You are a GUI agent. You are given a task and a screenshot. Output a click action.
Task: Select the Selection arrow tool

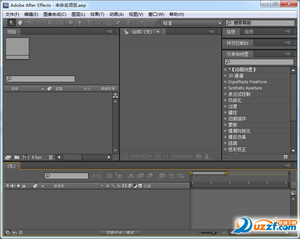click(11, 23)
